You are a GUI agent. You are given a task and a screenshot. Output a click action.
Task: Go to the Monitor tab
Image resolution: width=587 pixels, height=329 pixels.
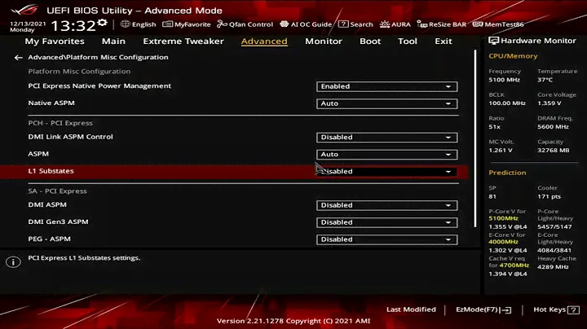click(x=324, y=41)
